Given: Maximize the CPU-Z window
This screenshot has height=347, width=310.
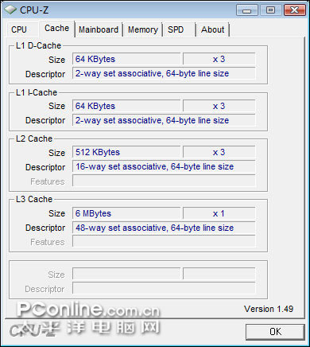Looking at the screenshot, I should tap(270, 10).
